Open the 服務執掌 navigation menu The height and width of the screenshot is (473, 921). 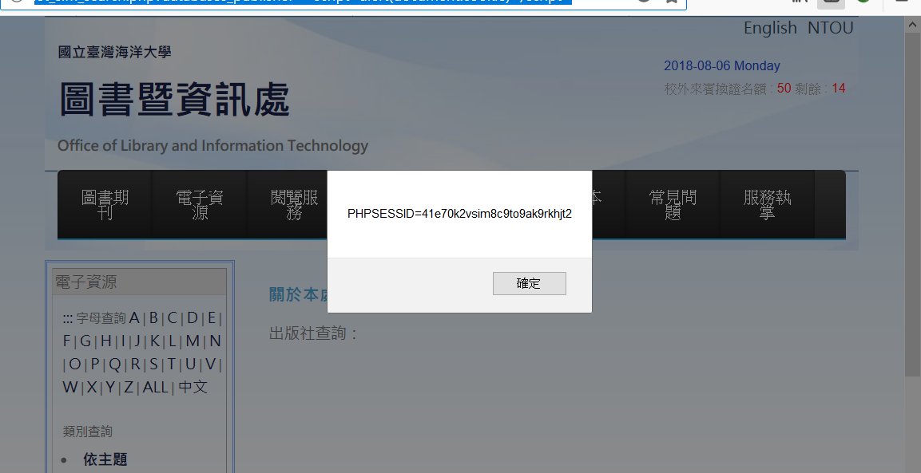(767, 205)
